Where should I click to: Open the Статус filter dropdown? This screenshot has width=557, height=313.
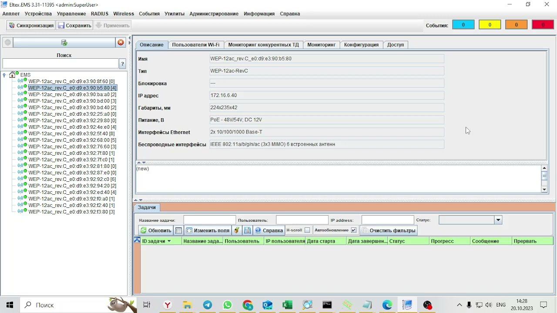pyautogui.click(x=498, y=220)
